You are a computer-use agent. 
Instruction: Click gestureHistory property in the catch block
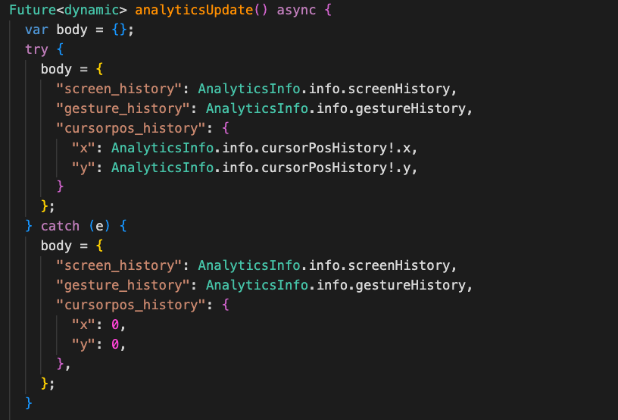pos(410,285)
